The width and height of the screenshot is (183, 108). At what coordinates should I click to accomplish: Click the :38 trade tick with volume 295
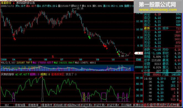point(161,89)
